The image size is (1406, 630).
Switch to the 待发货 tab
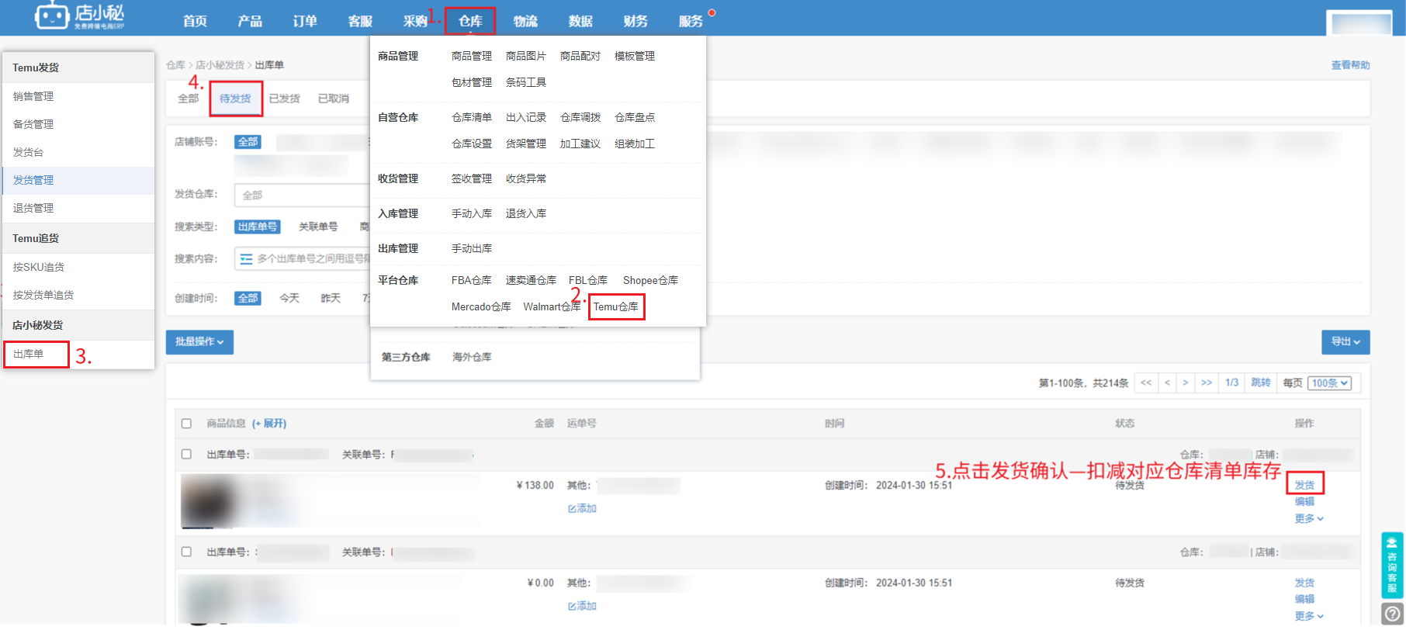point(235,99)
